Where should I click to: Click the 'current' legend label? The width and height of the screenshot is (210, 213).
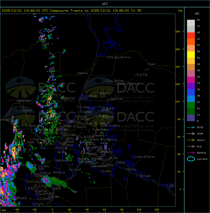[x=202, y=159]
